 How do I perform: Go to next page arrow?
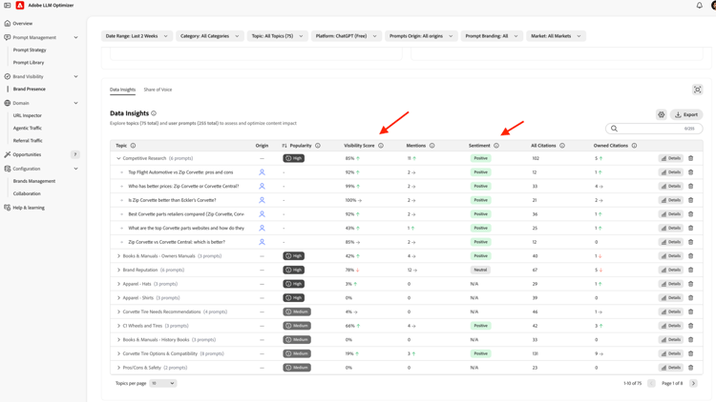pos(693,383)
